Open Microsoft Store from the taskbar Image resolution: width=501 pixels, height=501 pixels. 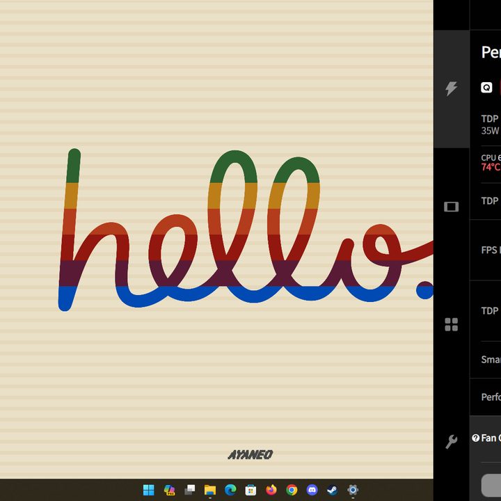[x=250, y=490]
